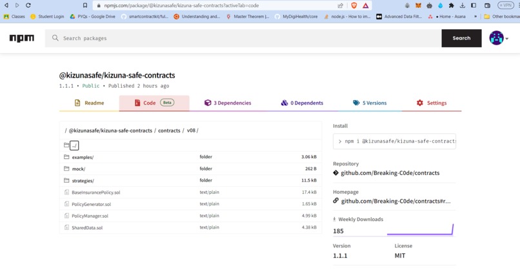Go up using the parent folder ../ icon

tap(74, 145)
